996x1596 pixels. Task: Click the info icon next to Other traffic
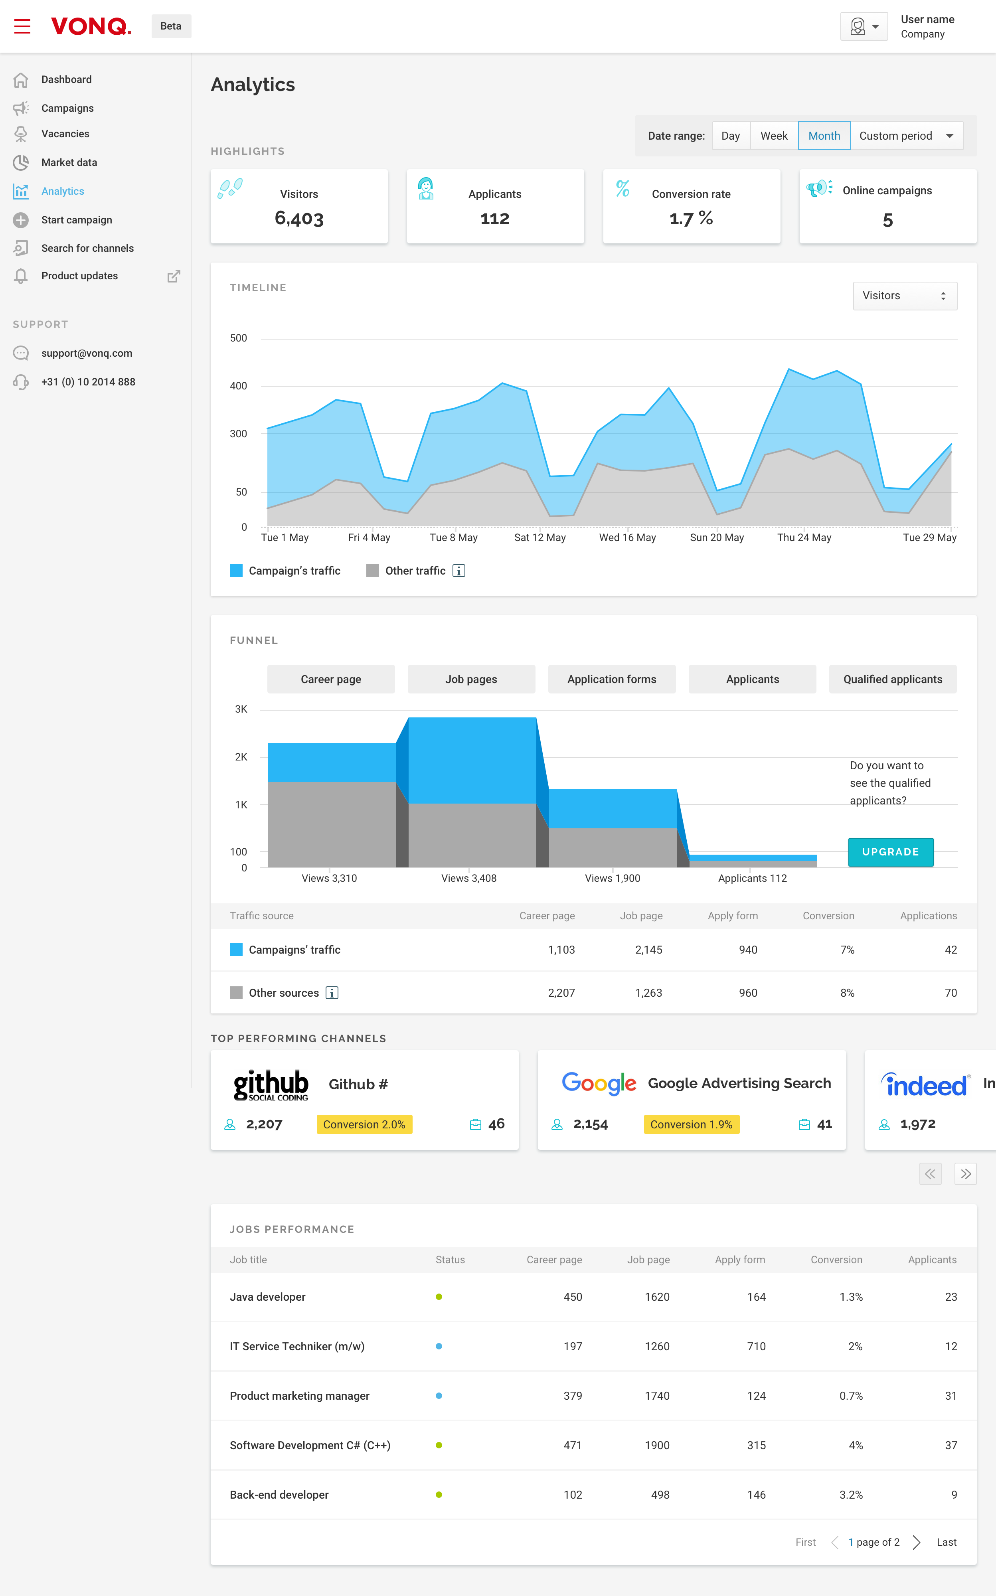pos(458,571)
